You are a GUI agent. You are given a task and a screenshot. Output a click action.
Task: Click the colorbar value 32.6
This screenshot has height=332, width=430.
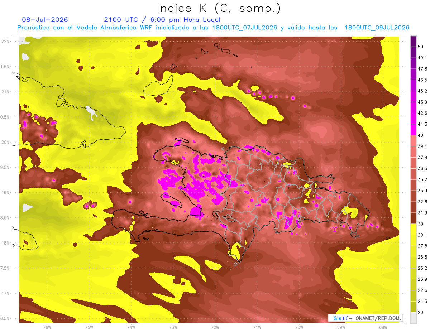tap(422, 202)
